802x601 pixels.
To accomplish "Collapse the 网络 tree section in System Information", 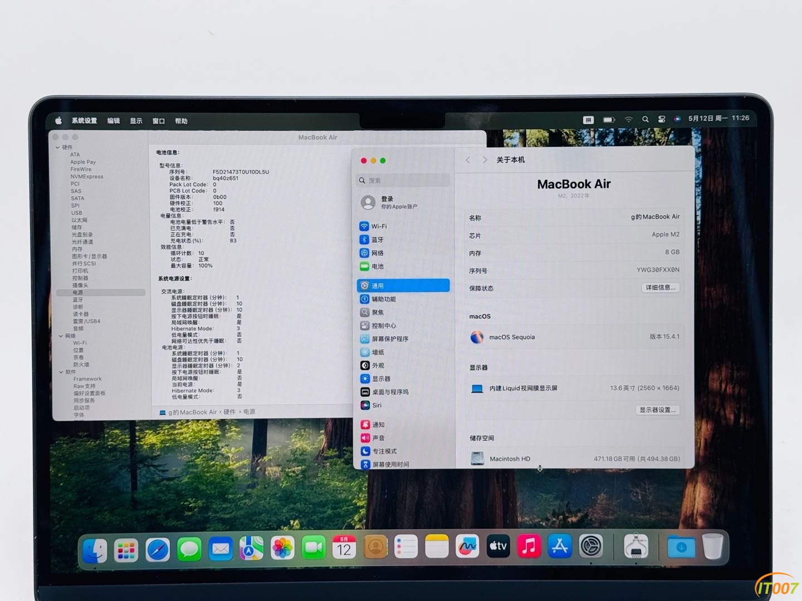I will pyautogui.click(x=61, y=336).
